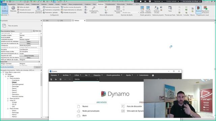Open Forzados de cursor settings

point(24,10)
